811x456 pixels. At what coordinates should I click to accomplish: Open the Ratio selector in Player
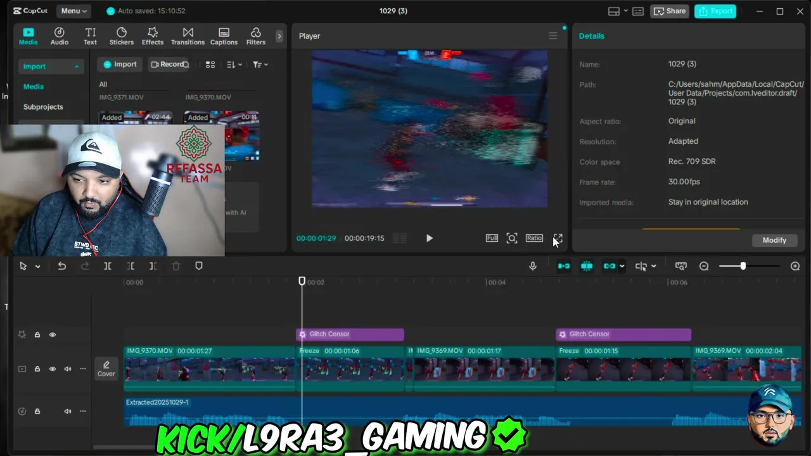tap(534, 238)
